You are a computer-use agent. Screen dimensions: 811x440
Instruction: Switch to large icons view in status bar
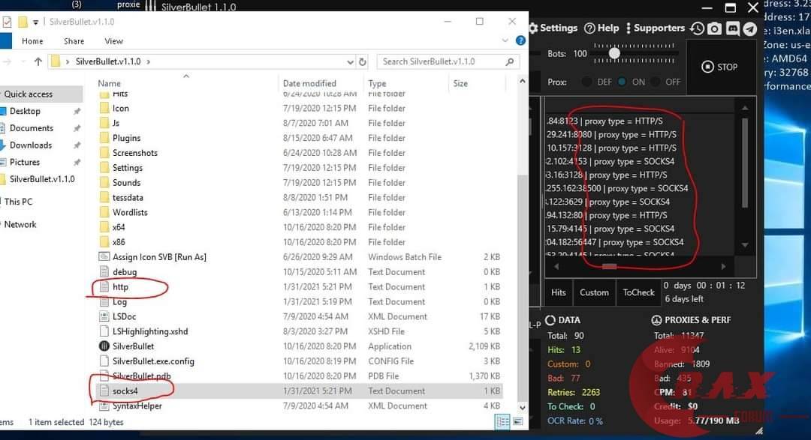pos(517,422)
